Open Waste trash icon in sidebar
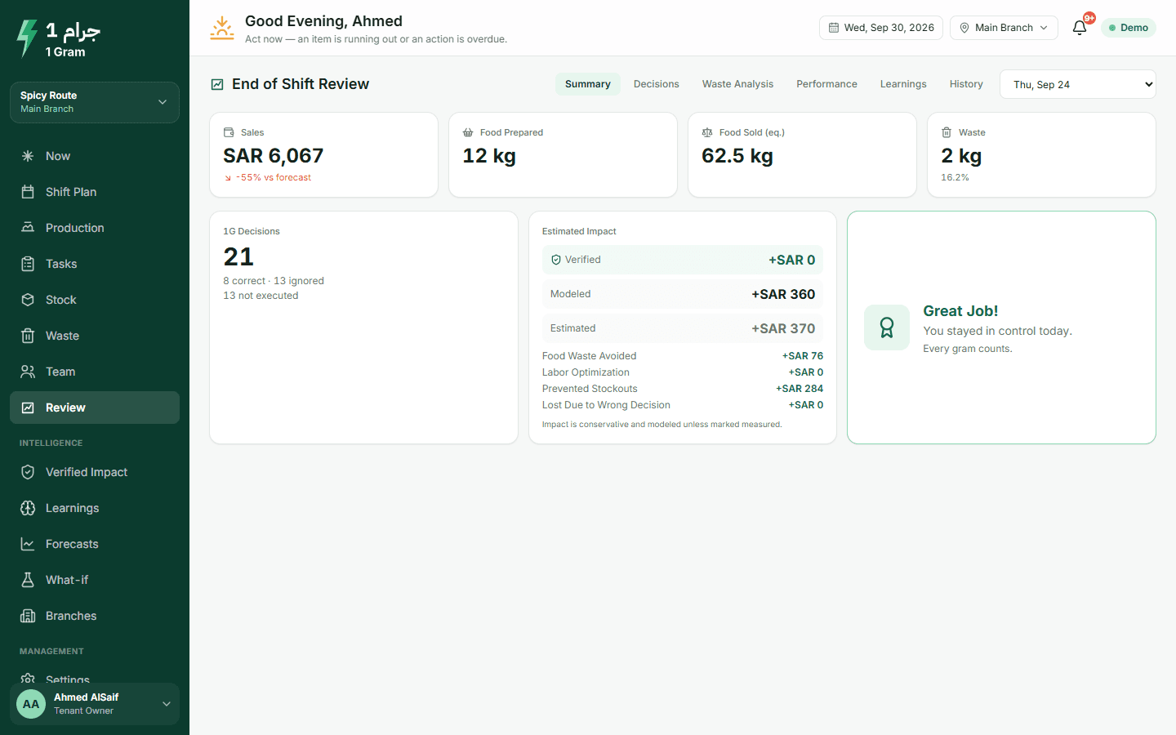 pyautogui.click(x=28, y=336)
